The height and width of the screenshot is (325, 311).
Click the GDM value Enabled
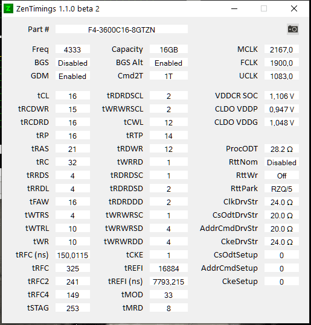(72, 75)
